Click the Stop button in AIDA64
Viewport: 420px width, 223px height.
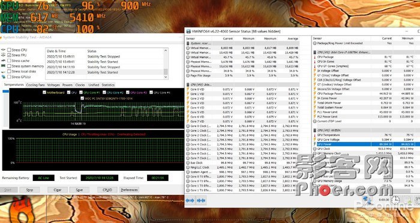pyautogui.click(x=29, y=190)
